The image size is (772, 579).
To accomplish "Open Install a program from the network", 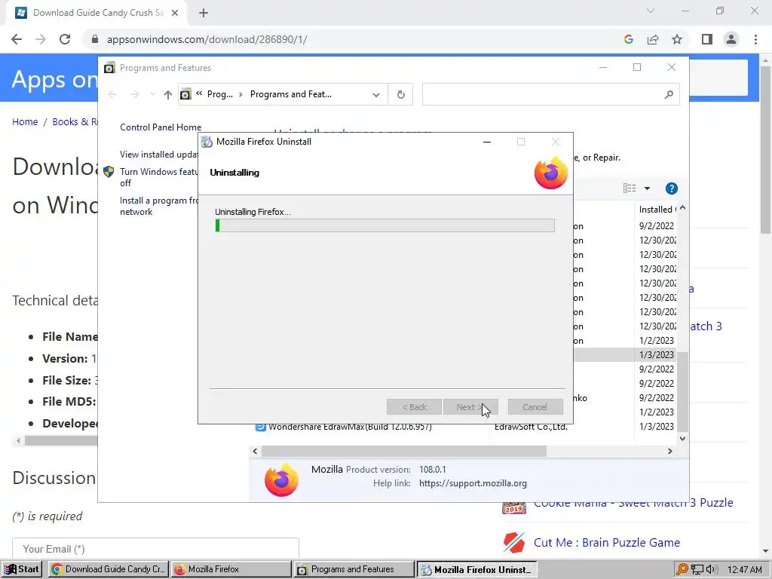I will 158,206.
